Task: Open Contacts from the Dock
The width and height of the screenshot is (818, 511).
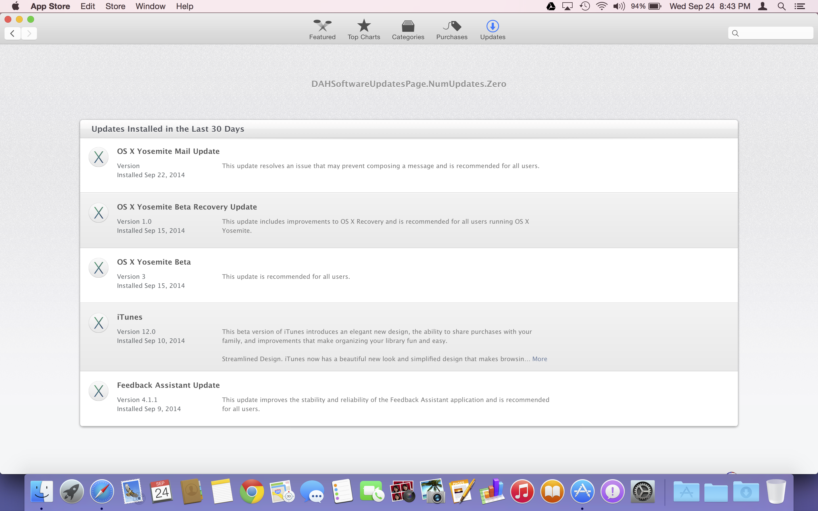Action: 192,491
